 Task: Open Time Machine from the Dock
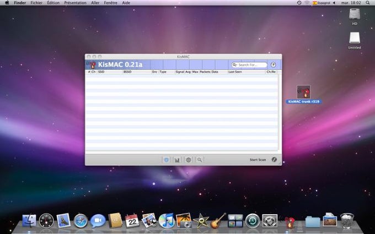(x=253, y=221)
